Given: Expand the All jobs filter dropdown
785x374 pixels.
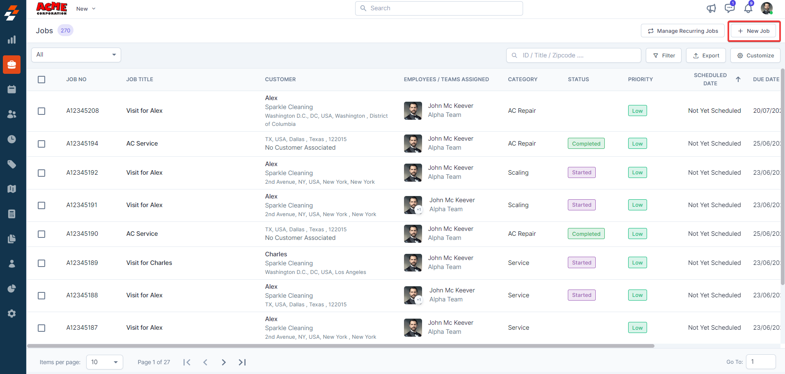Looking at the screenshot, I should click(x=76, y=55).
